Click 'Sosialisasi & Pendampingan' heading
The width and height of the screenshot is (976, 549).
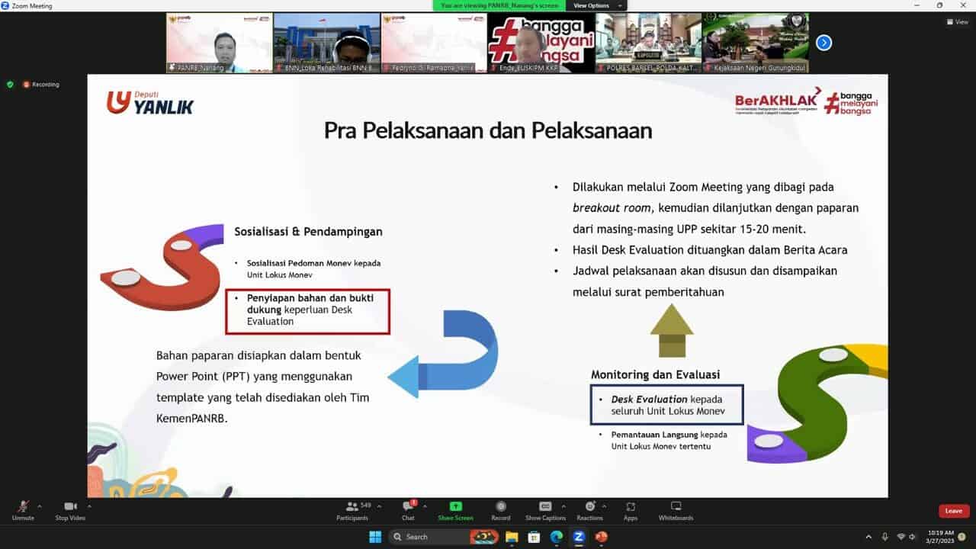tap(309, 231)
